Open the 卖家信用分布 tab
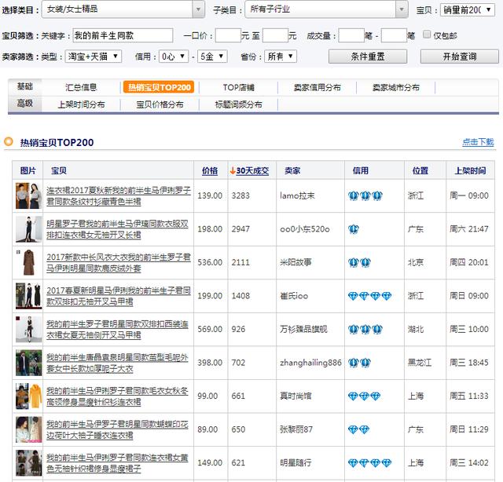This screenshot has height=482, width=503. click(x=317, y=87)
